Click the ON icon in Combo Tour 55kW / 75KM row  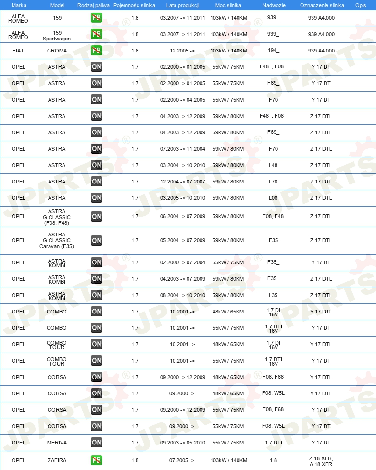click(96, 361)
